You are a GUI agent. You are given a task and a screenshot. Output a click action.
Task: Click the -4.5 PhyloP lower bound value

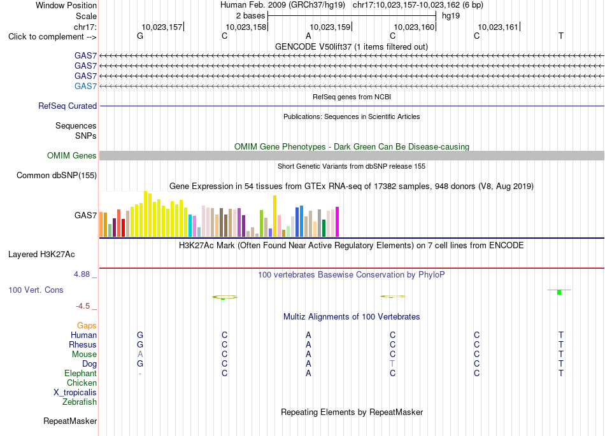point(83,306)
